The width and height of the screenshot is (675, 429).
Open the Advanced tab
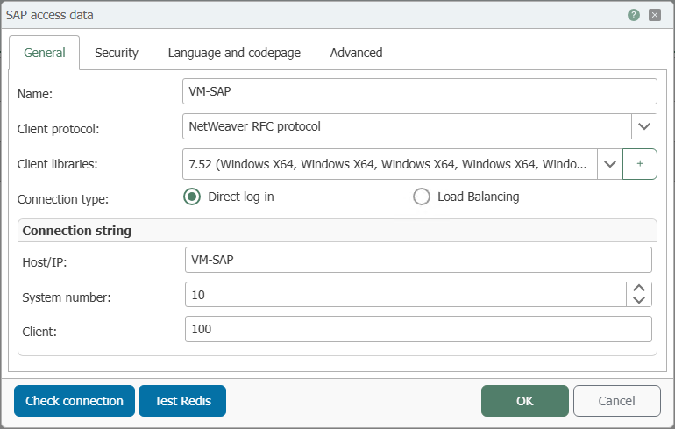356,53
